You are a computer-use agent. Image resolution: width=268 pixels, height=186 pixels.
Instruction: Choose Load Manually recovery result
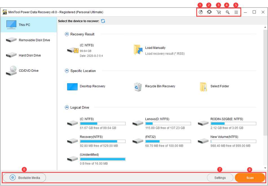(x=159, y=50)
